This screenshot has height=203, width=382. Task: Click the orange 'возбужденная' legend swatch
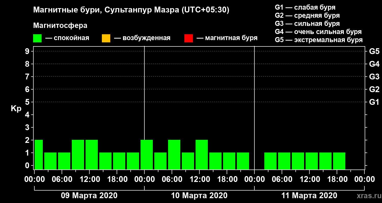[106, 38]
